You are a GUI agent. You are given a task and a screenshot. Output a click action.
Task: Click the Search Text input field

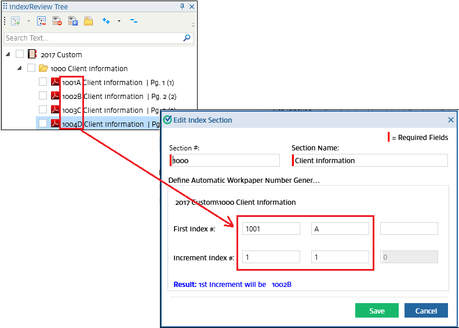99,38
